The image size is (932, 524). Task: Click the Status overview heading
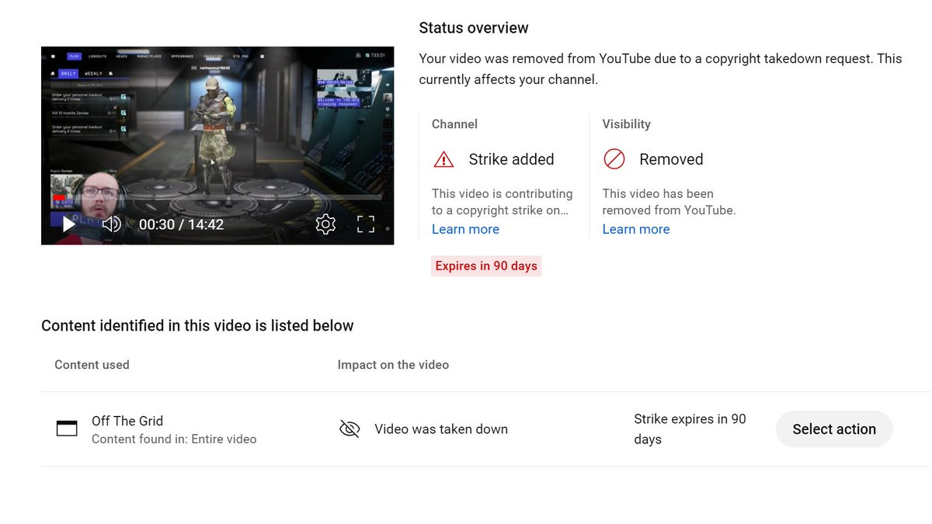click(x=474, y=28)
